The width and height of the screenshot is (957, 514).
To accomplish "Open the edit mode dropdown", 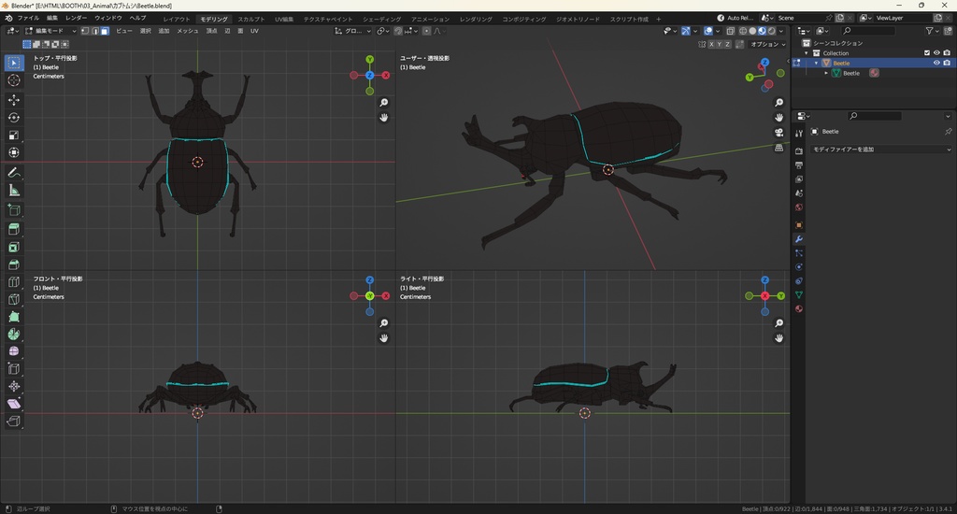I will 50,31.
